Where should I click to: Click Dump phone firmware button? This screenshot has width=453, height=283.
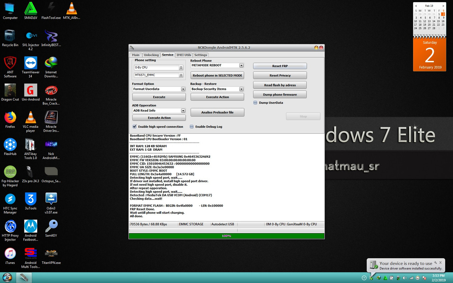click(x=280, y=94)
